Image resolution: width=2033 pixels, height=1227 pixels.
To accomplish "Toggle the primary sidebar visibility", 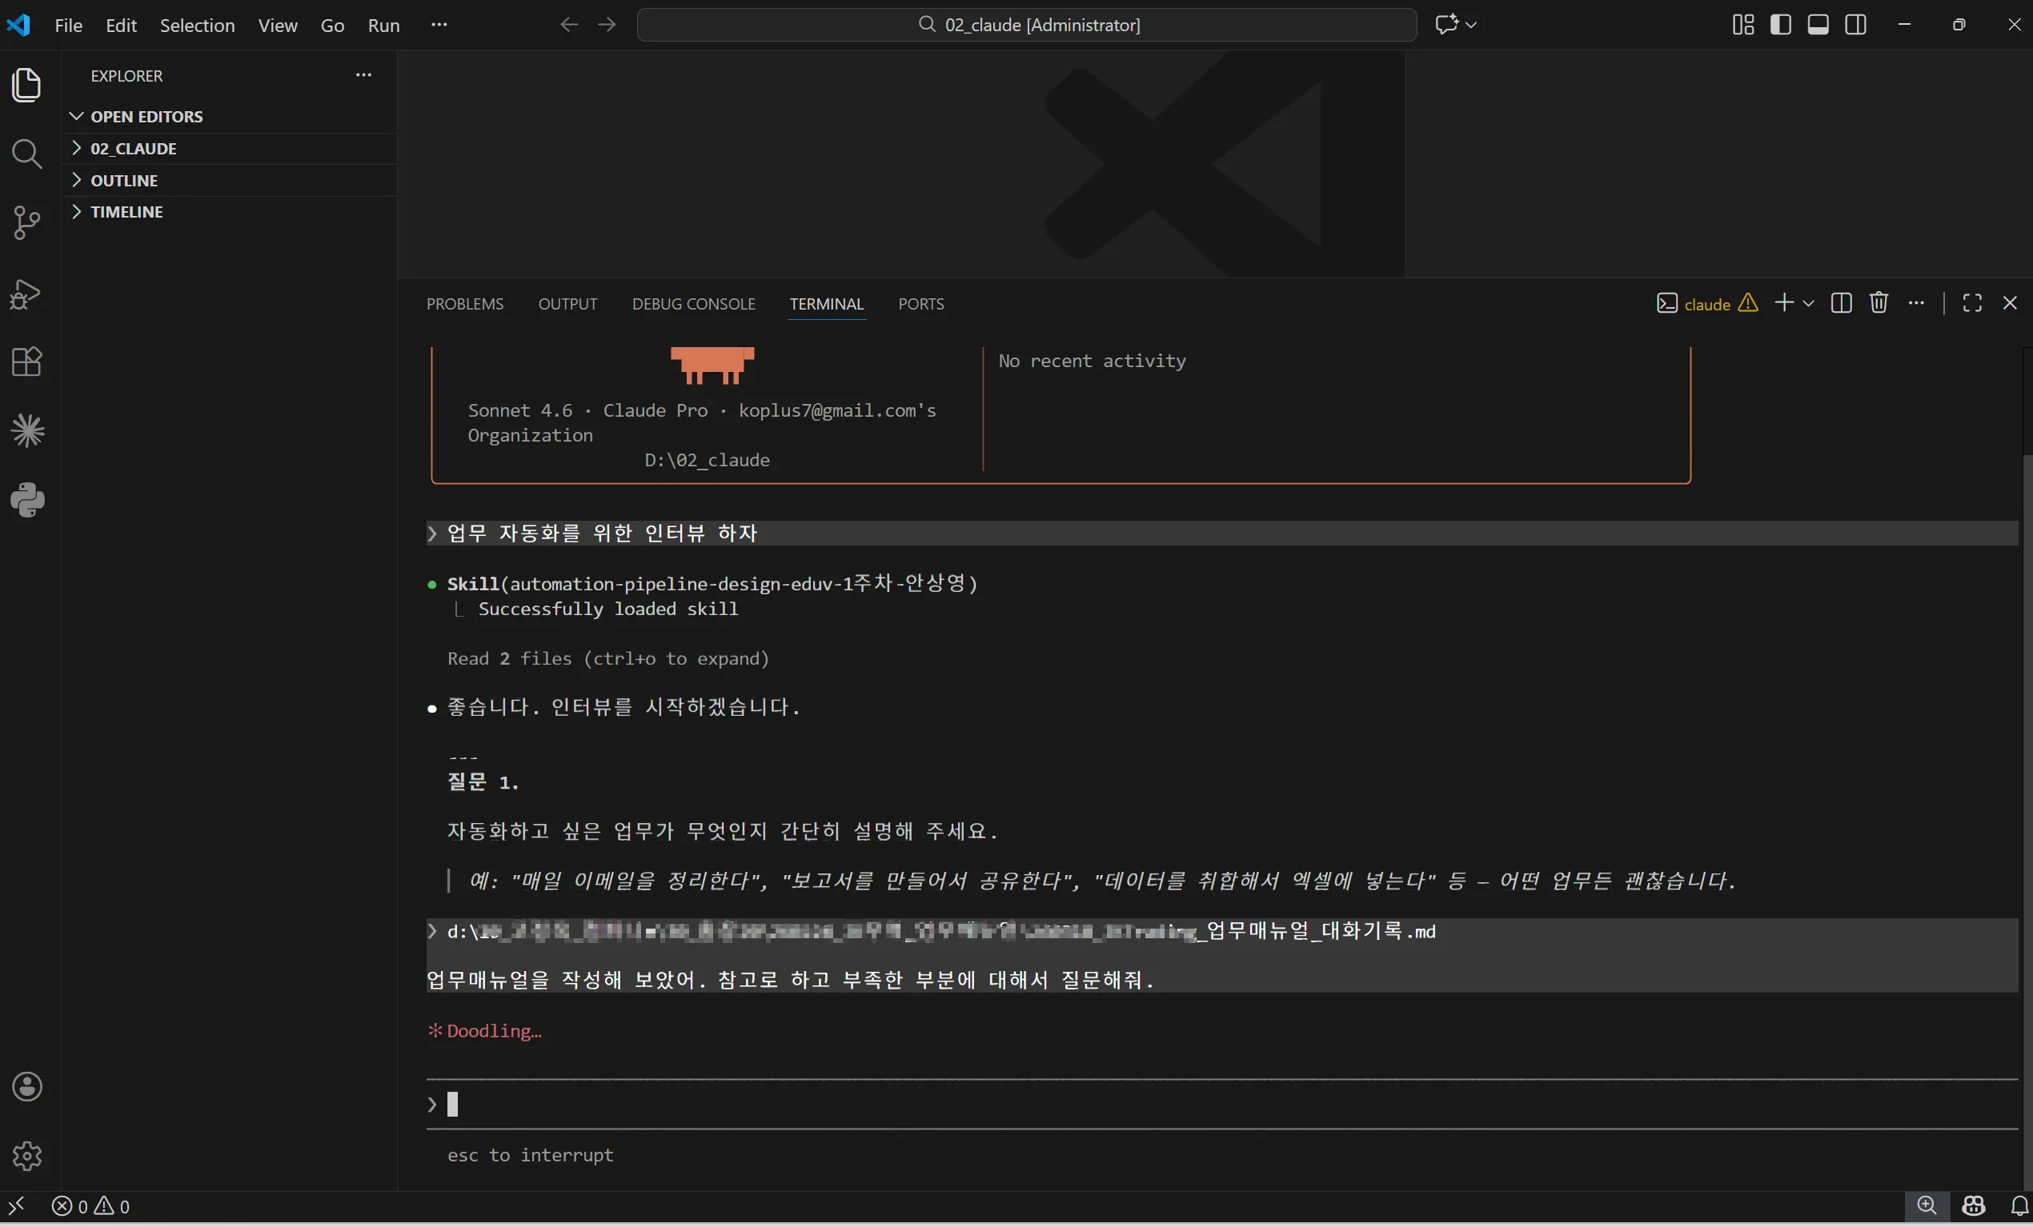I will (1780, 24).
